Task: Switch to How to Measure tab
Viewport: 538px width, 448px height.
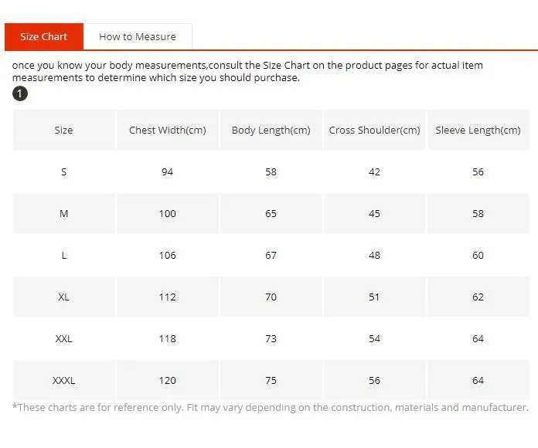Action: point(138,36)
